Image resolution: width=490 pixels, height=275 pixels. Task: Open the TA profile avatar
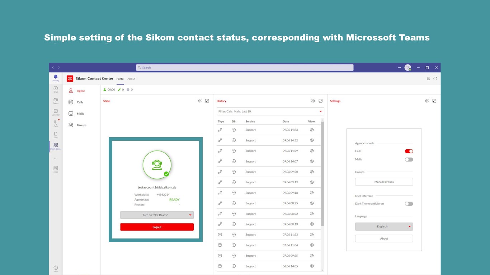(x=408, y=67)
